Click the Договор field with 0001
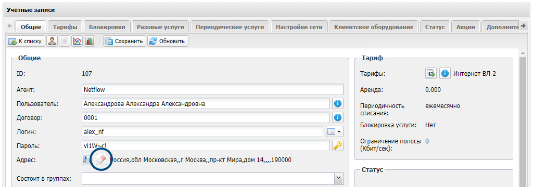 coord(206,117)
